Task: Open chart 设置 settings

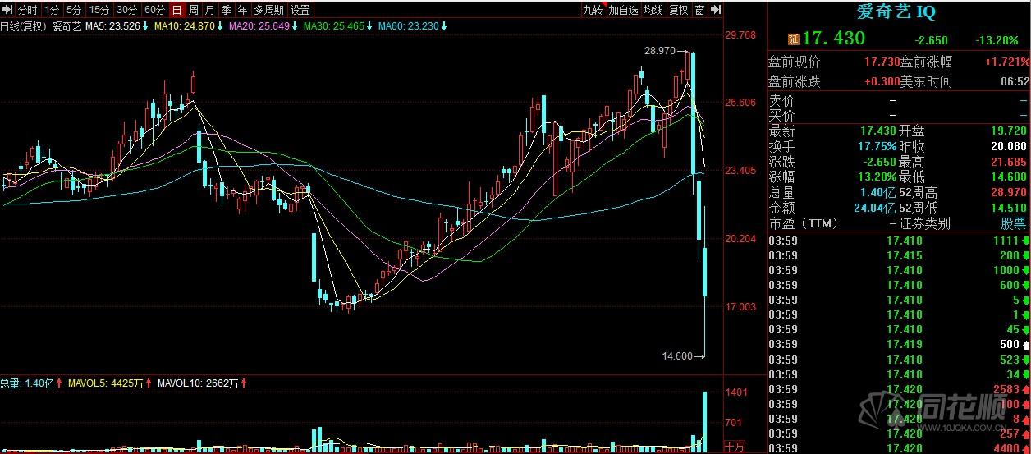Action: 300,10
